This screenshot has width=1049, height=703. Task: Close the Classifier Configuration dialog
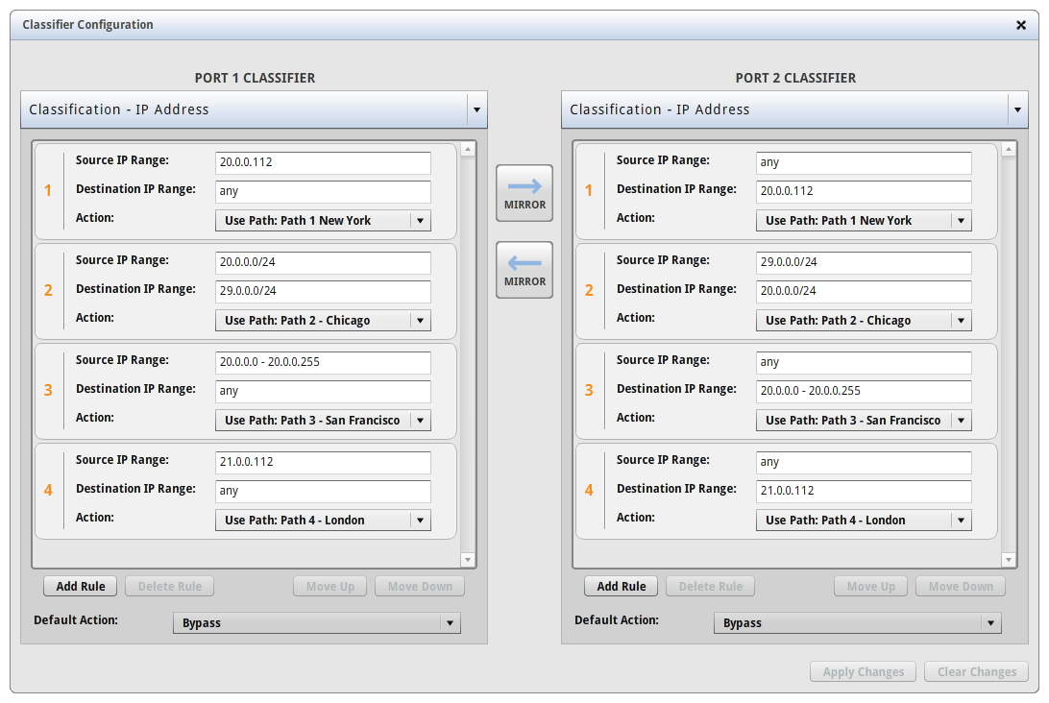1021,25
